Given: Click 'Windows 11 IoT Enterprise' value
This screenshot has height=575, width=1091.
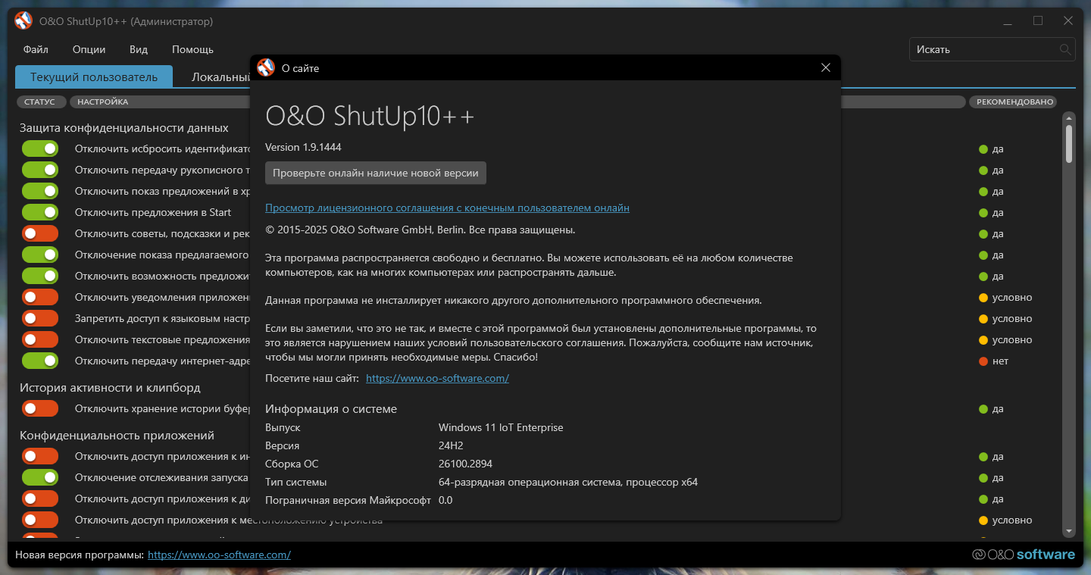Looking at the screenshot, I should point(501,427).
